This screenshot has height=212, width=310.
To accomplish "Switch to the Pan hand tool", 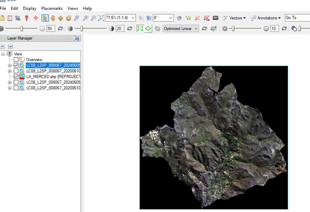I will (x=52, y=18).
